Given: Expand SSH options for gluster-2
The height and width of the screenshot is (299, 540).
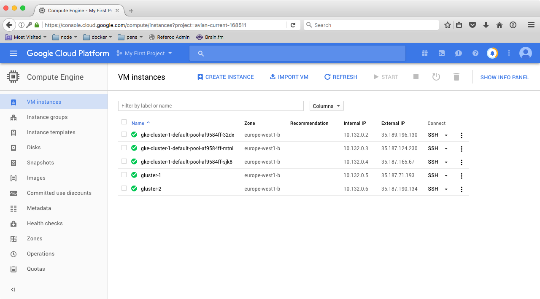Looking at the screenshot, I should click(x=446, y=189).
